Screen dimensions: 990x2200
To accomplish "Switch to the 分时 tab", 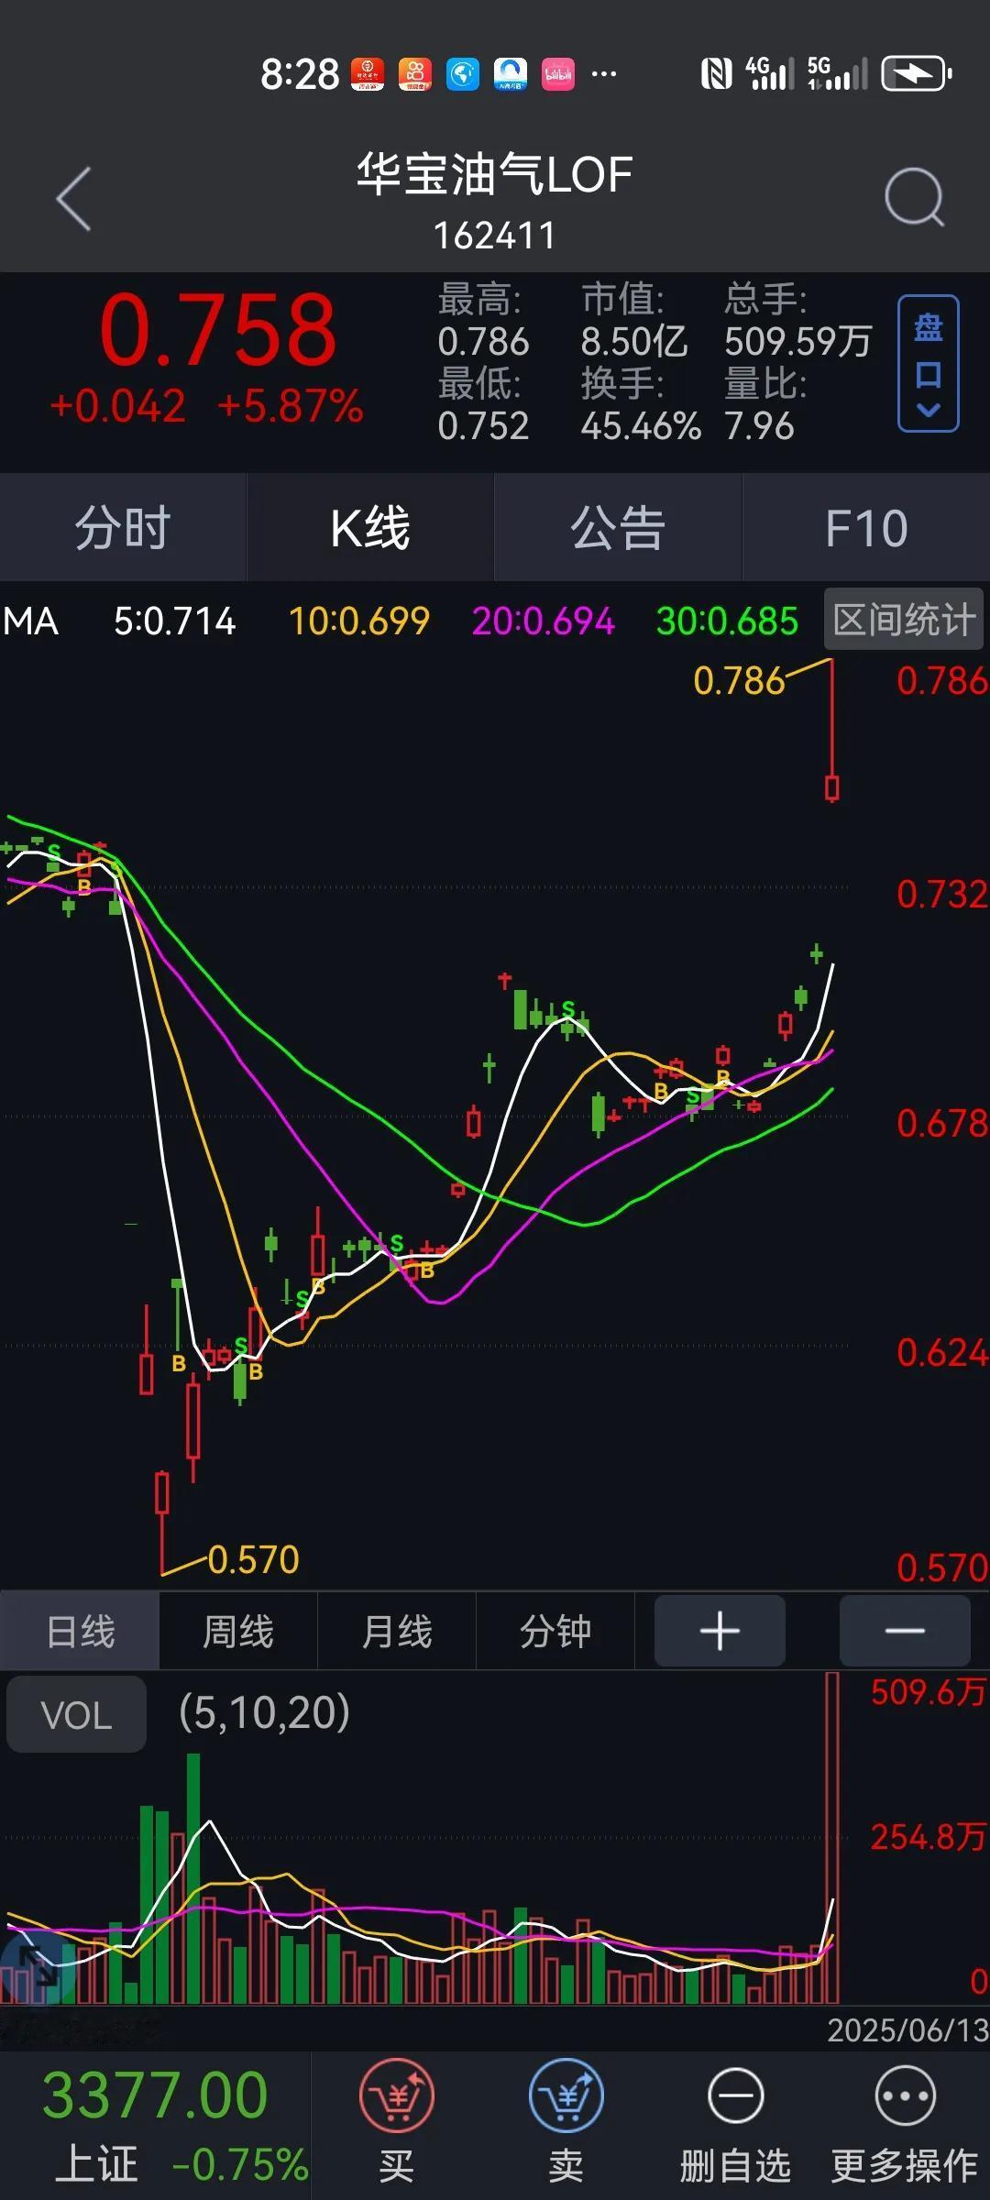I will [x=123, y=527].
